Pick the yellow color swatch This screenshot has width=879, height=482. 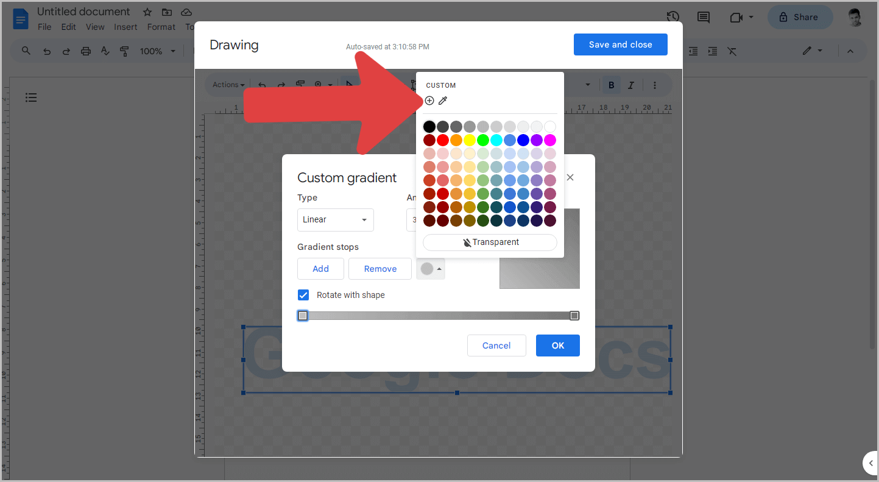point(470,140)
